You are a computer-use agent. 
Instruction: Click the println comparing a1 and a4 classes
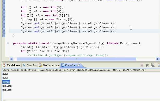pos(68,27)
